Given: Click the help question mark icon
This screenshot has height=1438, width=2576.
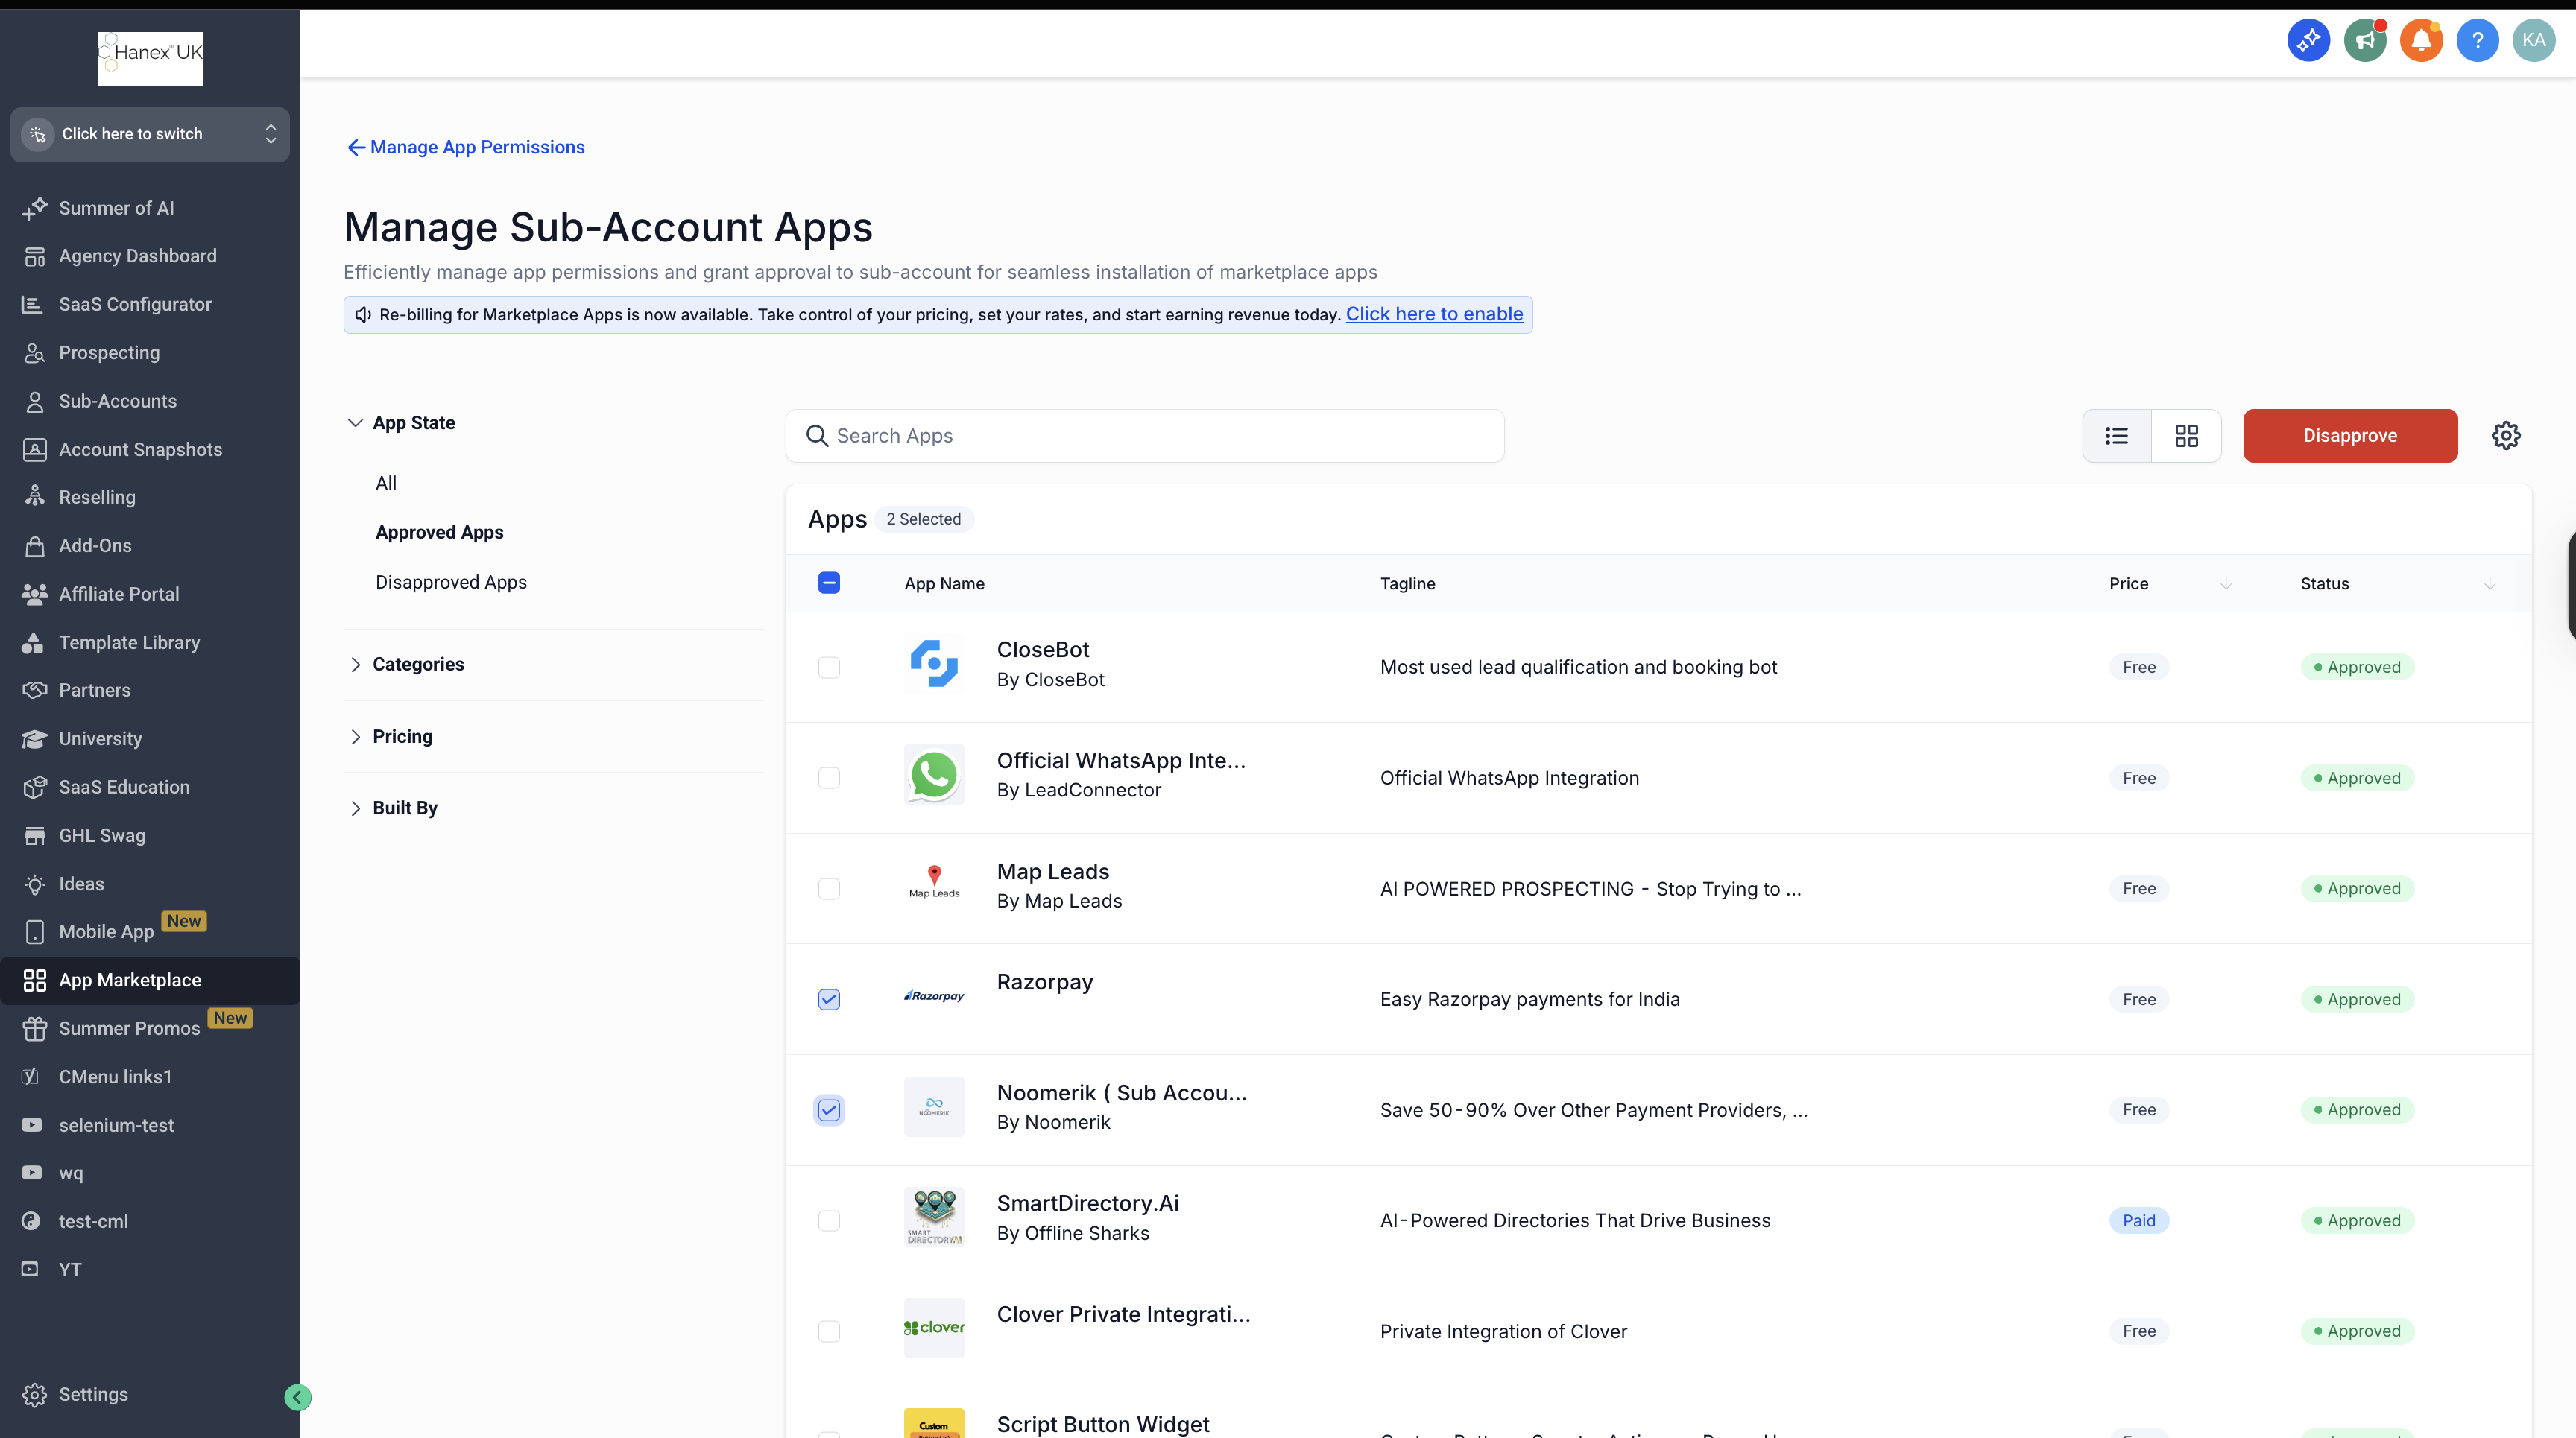Looking at the screenshot, I should 2477,40.
